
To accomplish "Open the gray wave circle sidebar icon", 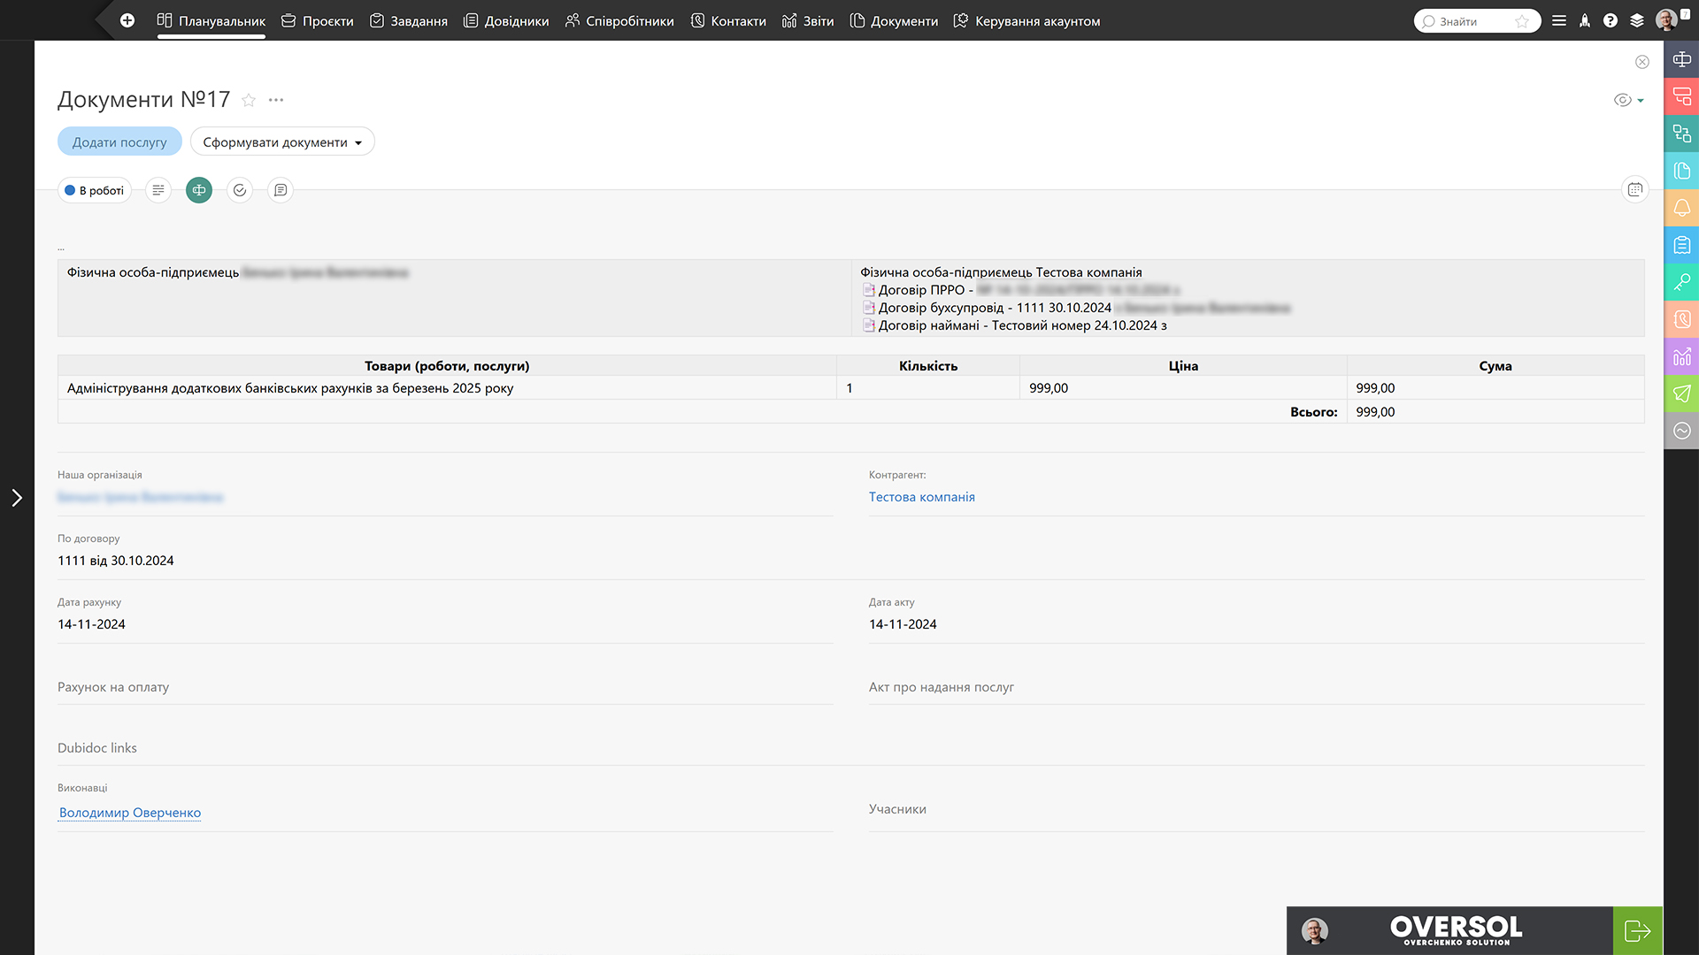I will 1681,431.
